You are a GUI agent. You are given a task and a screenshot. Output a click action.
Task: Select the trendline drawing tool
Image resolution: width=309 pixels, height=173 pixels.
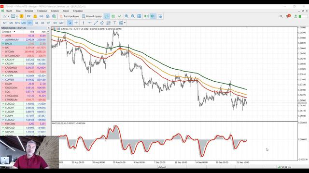[x=96, y=23]
